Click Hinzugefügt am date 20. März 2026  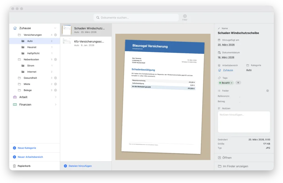226,45
